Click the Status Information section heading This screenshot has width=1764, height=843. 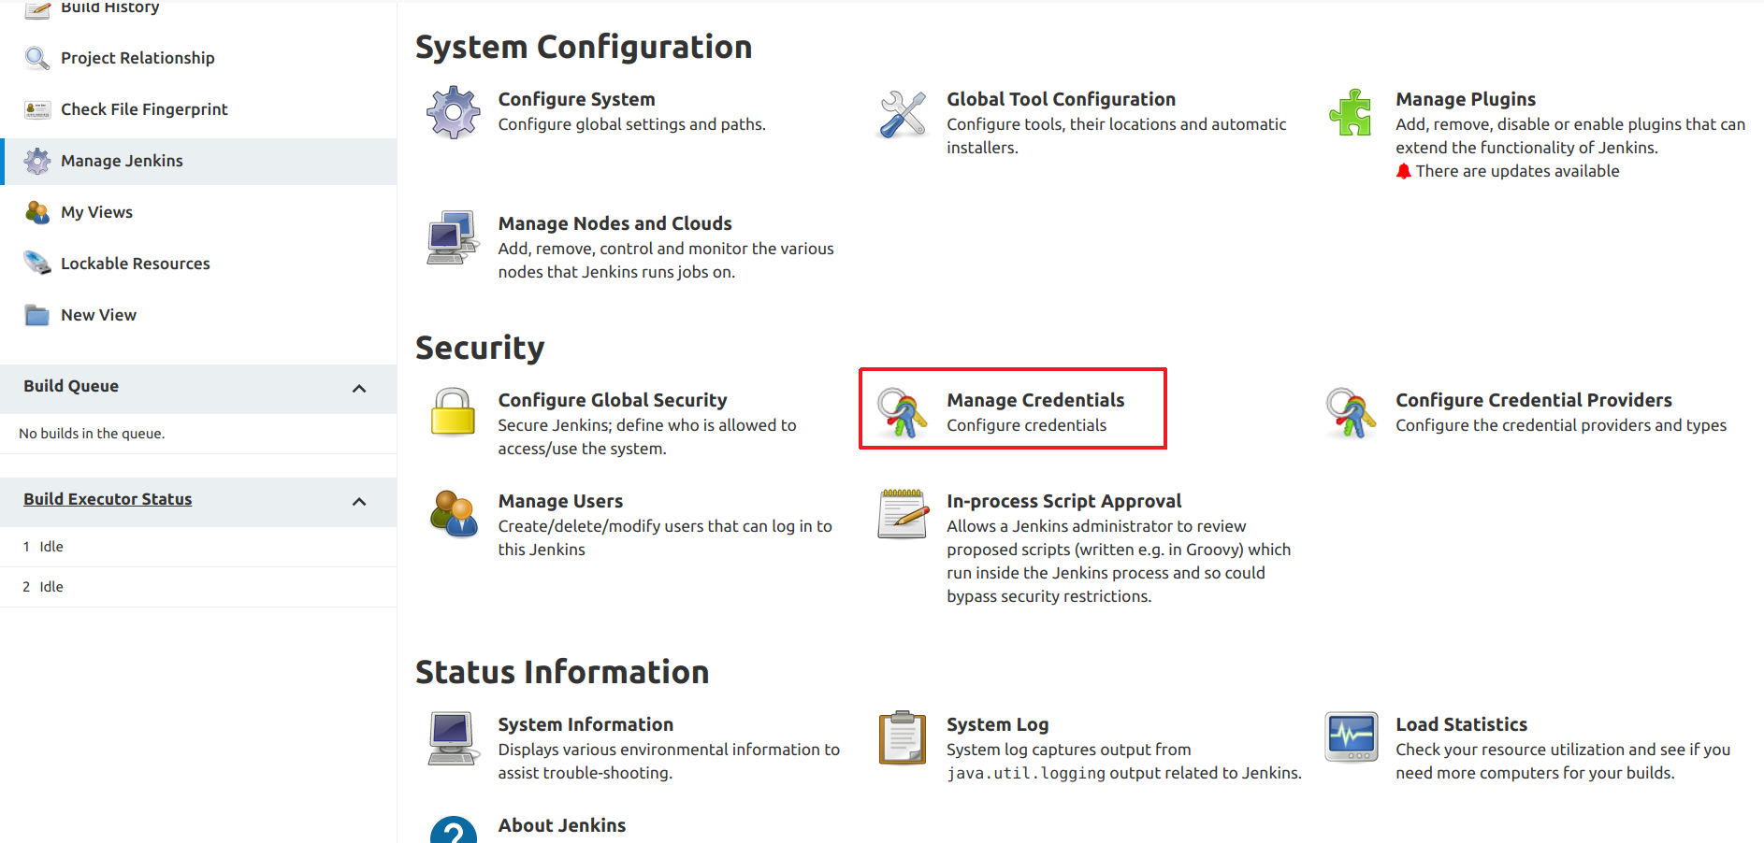[562, 672]
